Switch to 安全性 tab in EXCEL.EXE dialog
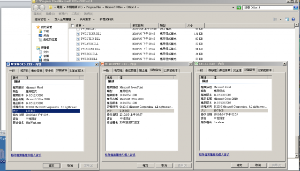300x171 pixels. tap(237, 70)
